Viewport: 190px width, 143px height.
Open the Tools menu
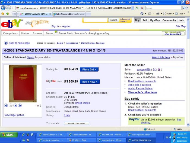[x=180, y=14]
